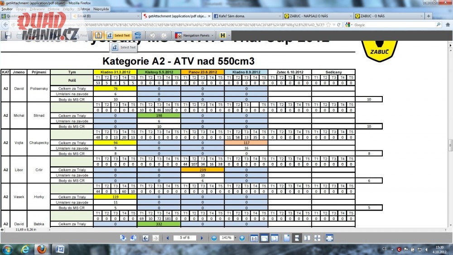The image size is (453, 255).
Task: Click the green cell showing 198
Action: point(159,115)
